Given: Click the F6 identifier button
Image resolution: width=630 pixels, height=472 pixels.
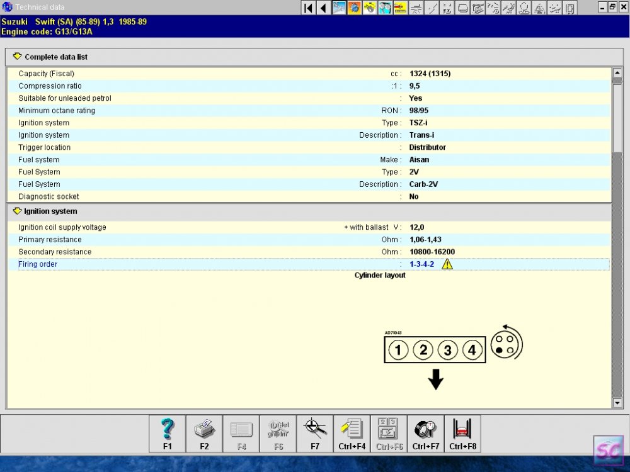Looking at the screenshot, I should click(278, 434).
